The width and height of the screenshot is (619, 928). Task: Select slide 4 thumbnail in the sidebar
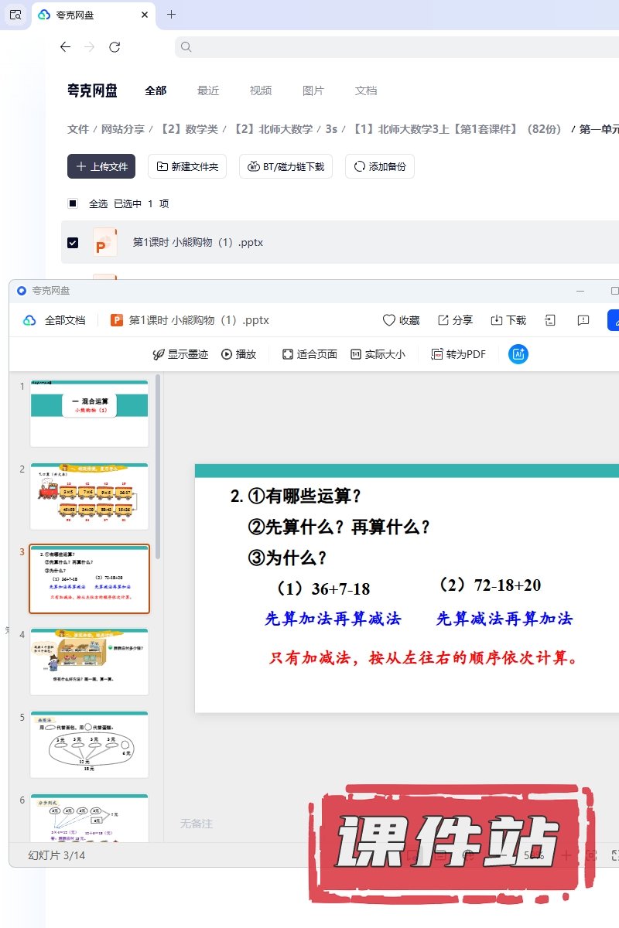click(x=89, y=662)
